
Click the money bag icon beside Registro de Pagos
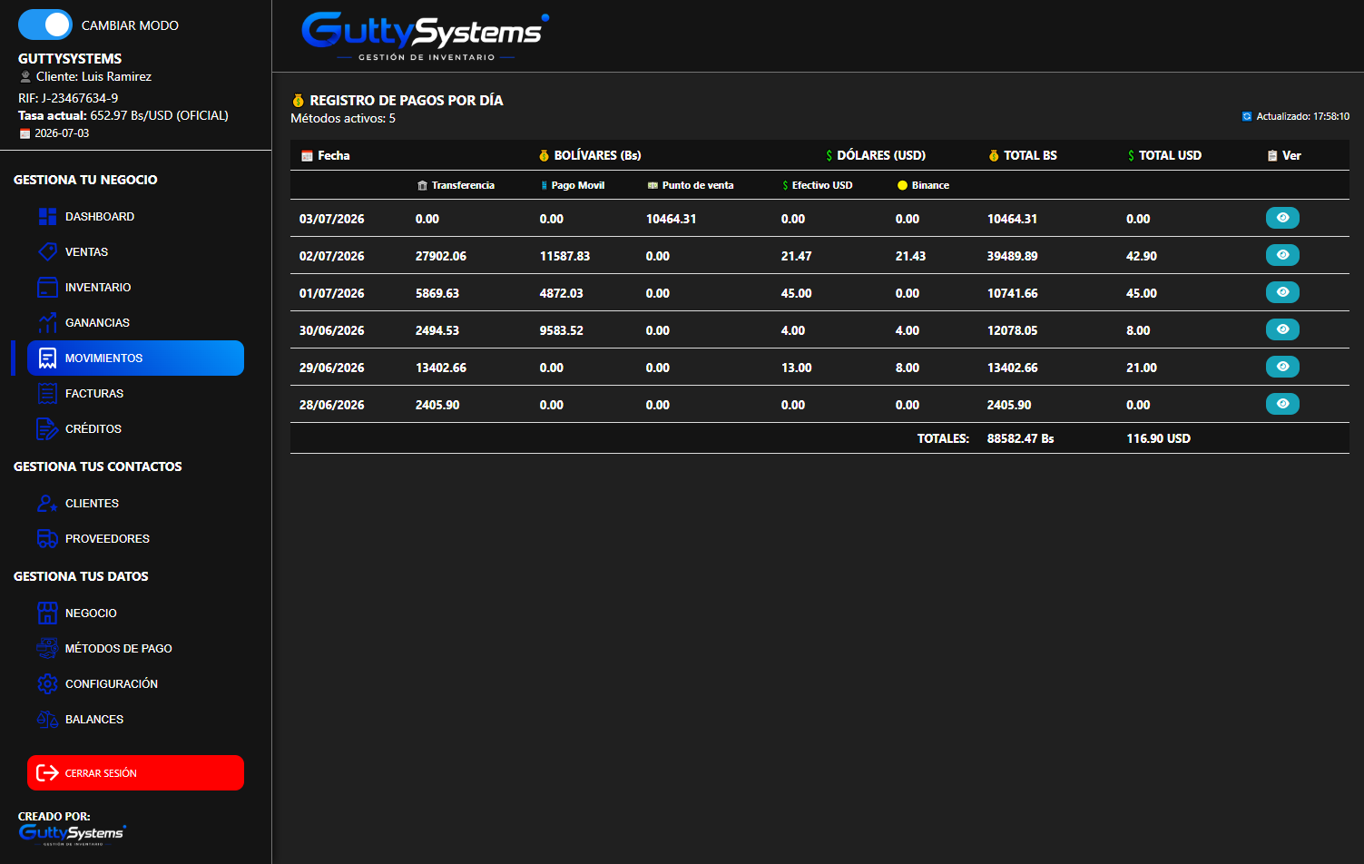298,101
